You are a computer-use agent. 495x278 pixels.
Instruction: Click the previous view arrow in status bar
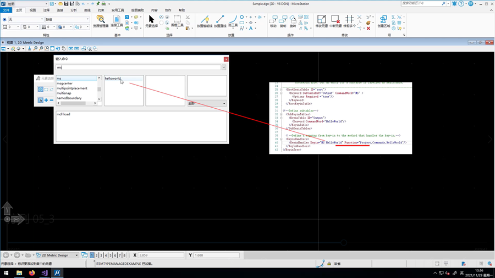tap(6, 255)
